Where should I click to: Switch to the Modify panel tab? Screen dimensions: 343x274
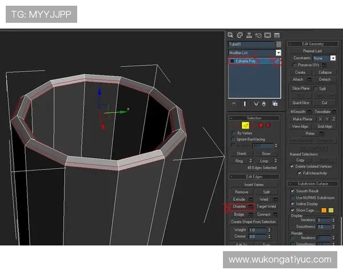240,35
